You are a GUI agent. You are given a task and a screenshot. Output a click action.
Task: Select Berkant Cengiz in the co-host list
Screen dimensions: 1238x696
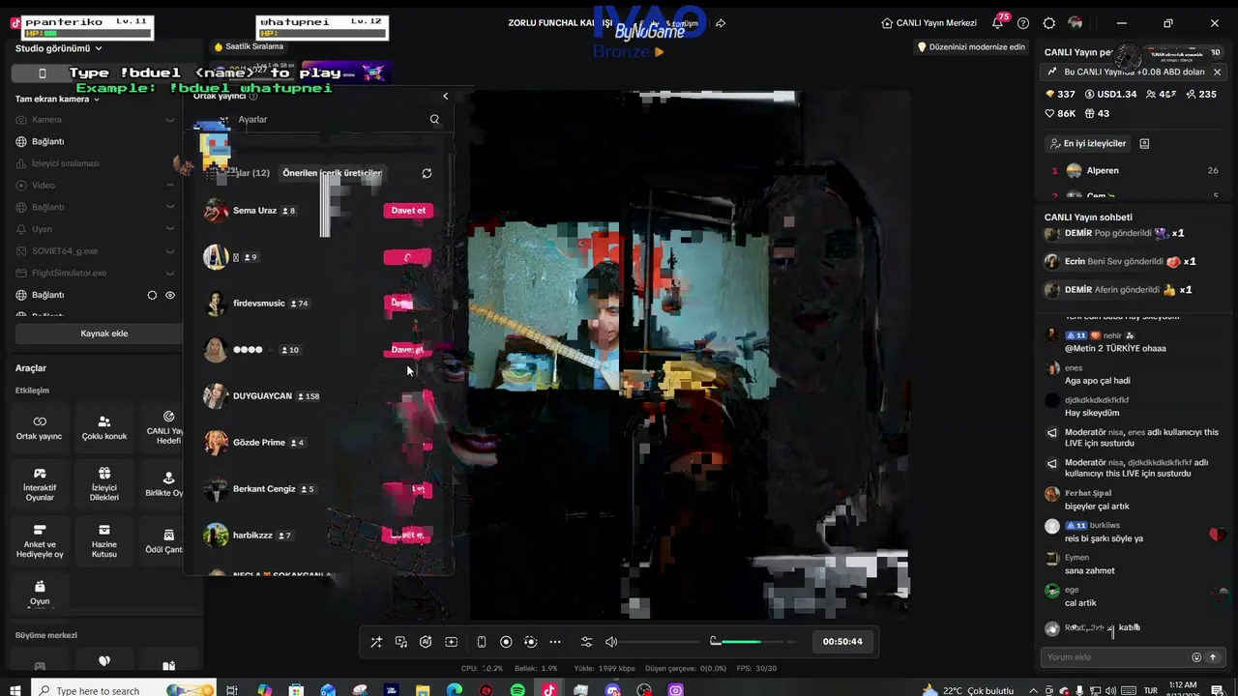[264, 489]
